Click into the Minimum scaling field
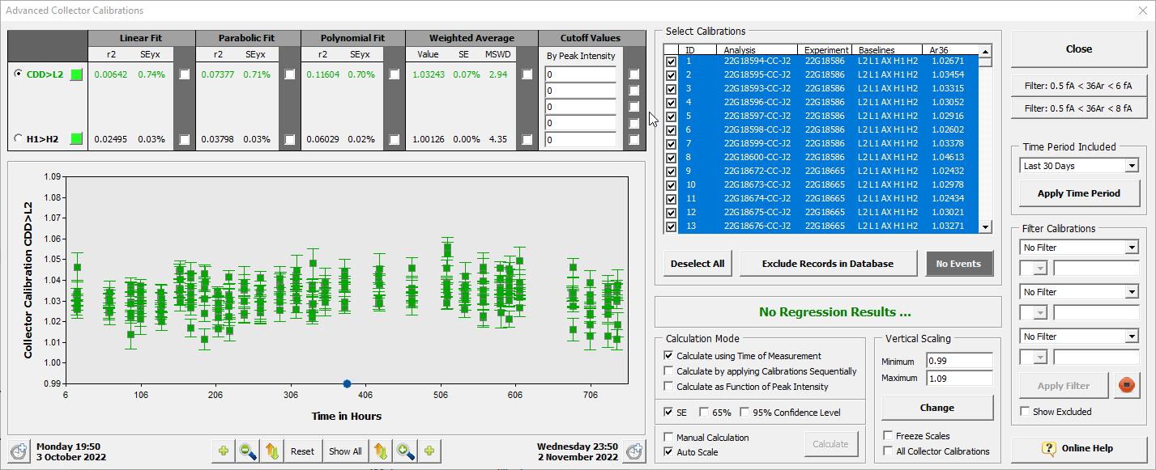 pyautogui.click(x=959, y=361)
